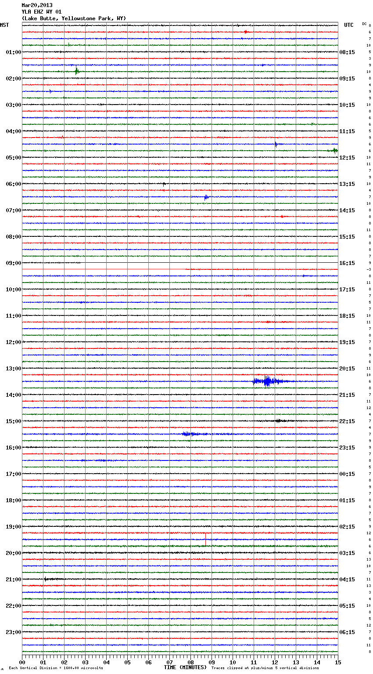
Task: Click the '23:15' UTC time label
Action: (347, 448)
